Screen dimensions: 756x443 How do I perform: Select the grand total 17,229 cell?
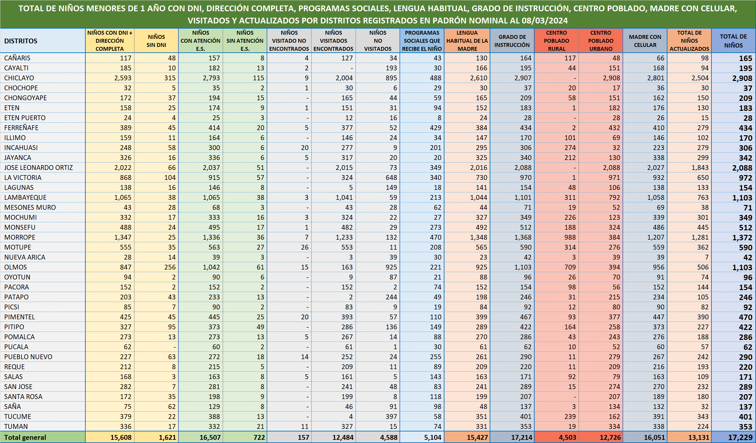[x=740, y=437]
